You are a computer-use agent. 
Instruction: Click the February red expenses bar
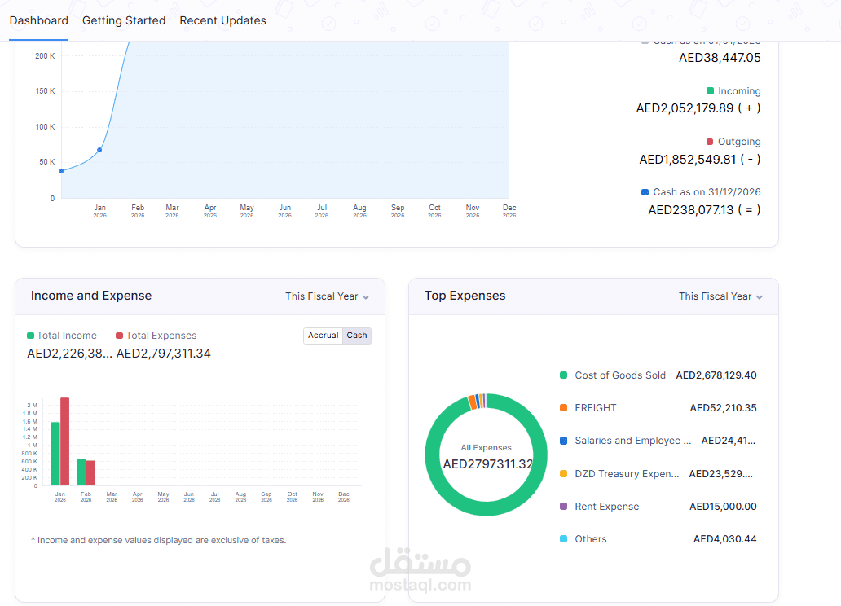click(x=90, y=473)
